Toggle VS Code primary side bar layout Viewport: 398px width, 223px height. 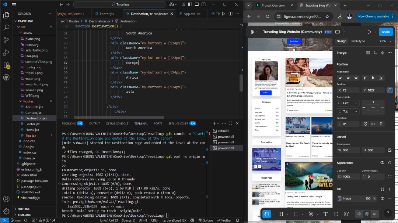pyautogui.click(x=190, y=4)
